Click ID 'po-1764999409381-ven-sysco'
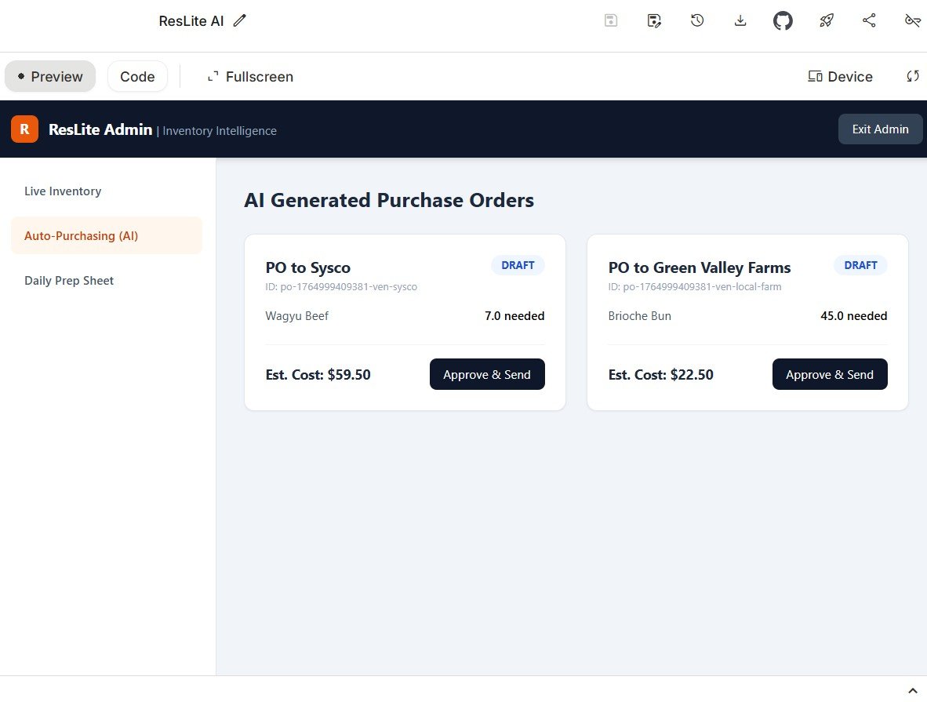Image resolution: width=927 pixels, height=702 pixels. [341, 287]
